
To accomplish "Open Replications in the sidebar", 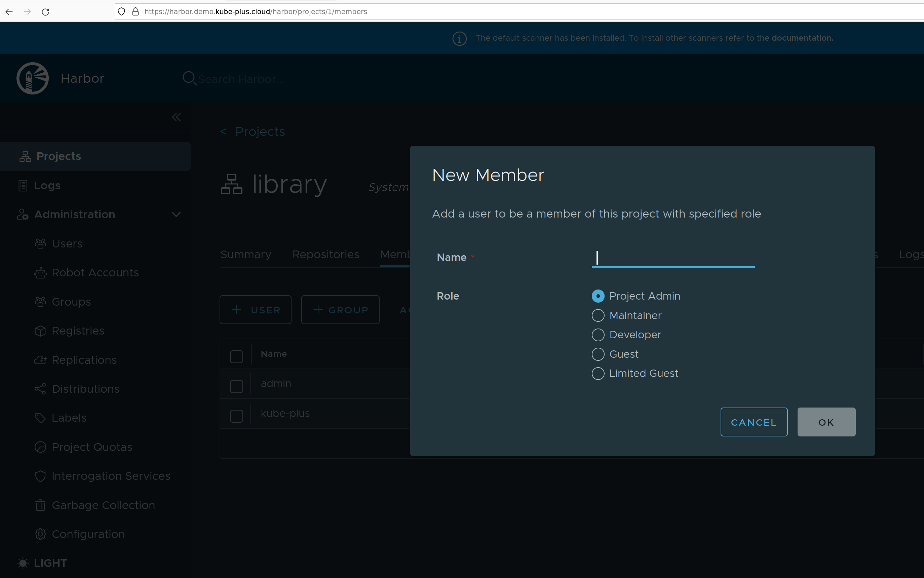I will tap(84, 360).
